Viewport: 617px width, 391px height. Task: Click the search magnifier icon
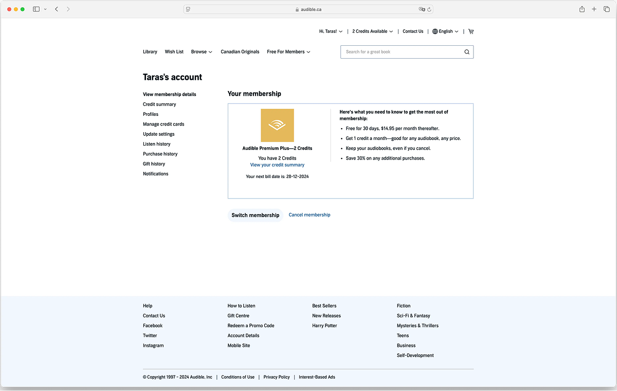click(x=467, y=52)
